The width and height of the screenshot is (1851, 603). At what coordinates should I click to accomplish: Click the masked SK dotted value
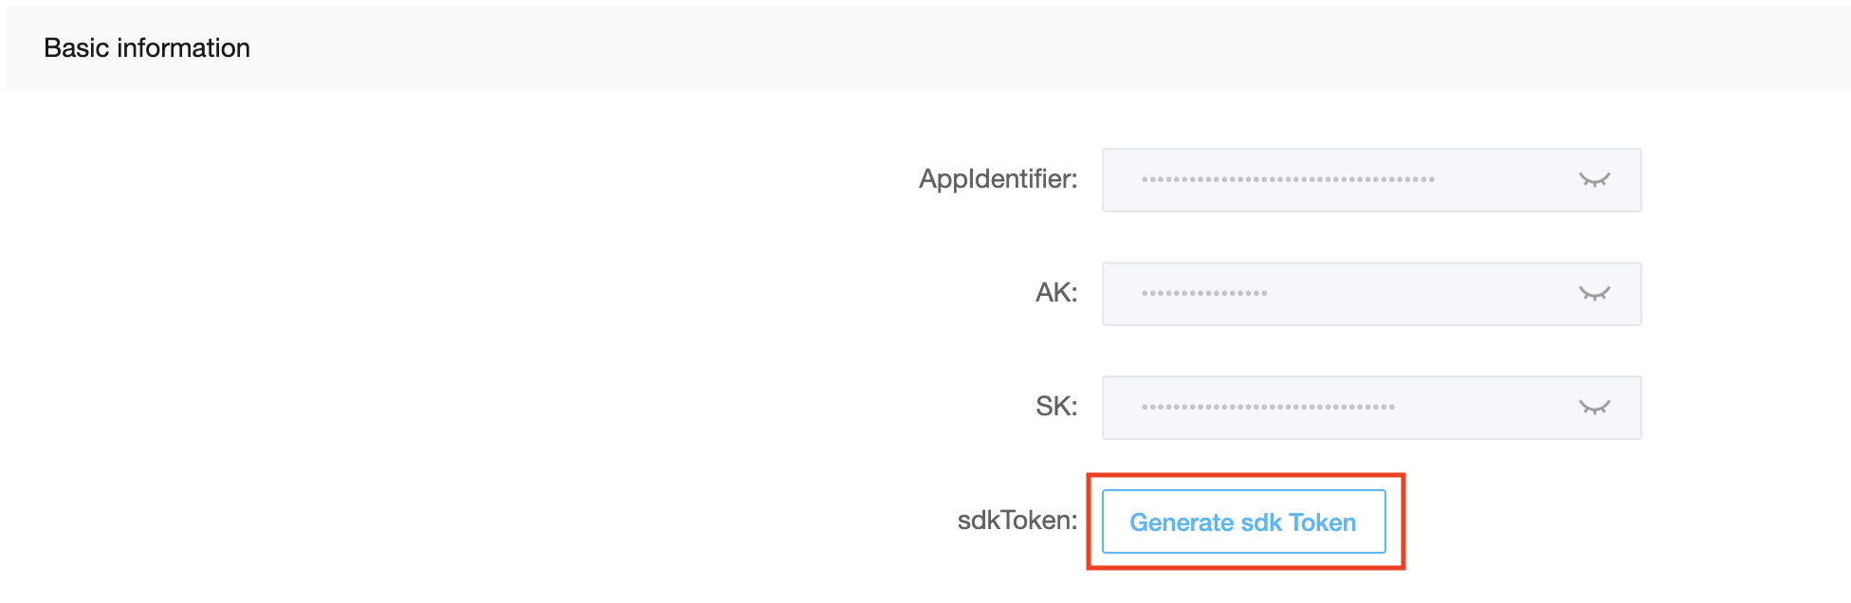click(1268, 407)
